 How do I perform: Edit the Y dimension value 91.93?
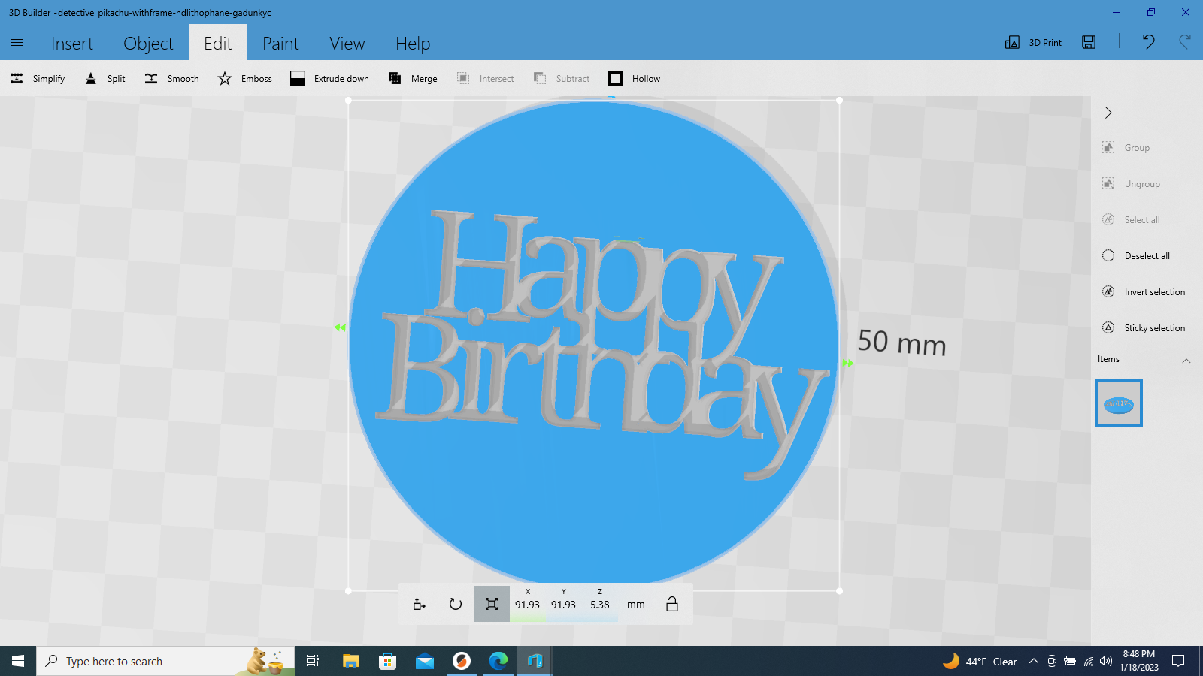563,604
